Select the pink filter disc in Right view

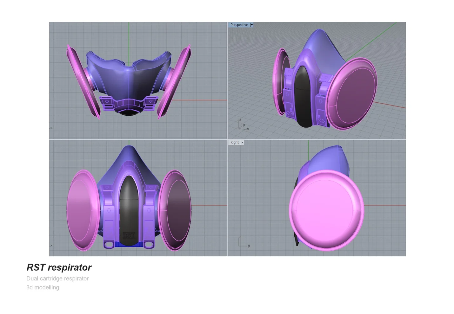point(326,210)
